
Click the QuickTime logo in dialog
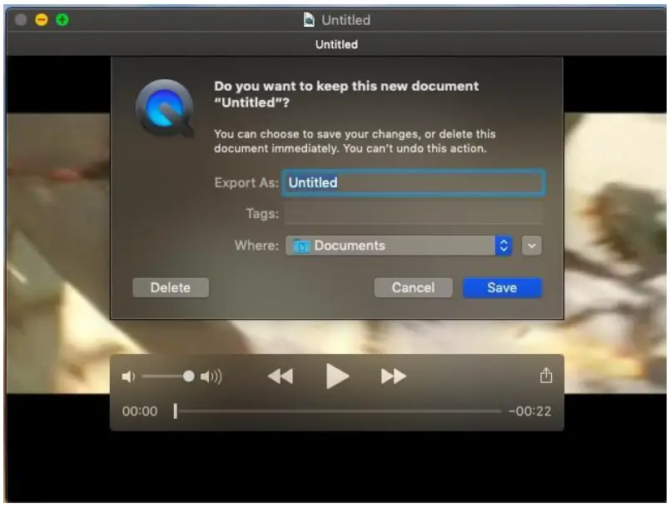click(x=165, y=107)
